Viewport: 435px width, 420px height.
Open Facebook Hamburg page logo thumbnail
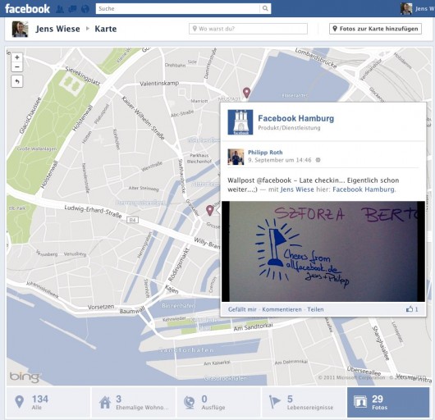click(x=240, y=122)
